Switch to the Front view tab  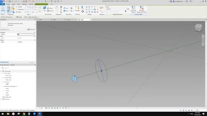tap(68, 20)
